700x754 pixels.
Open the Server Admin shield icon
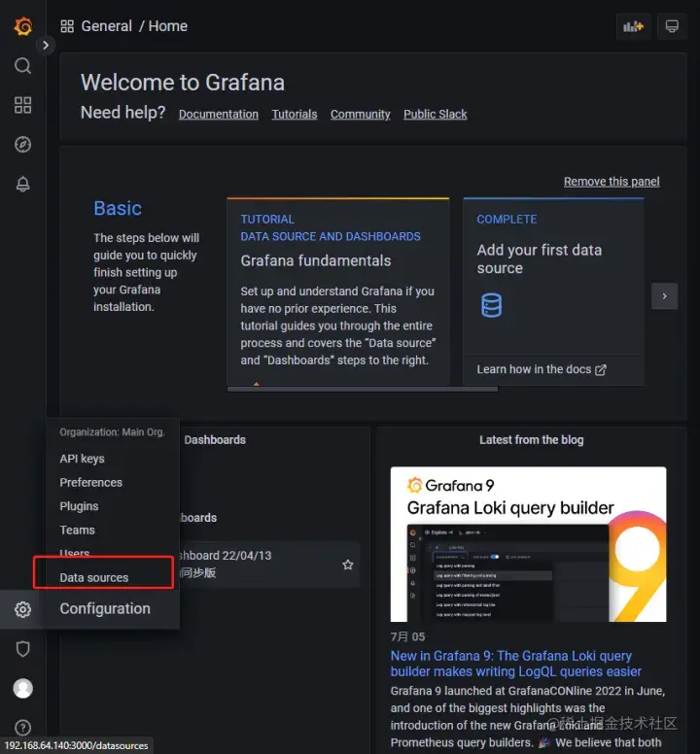pos(22,649)
